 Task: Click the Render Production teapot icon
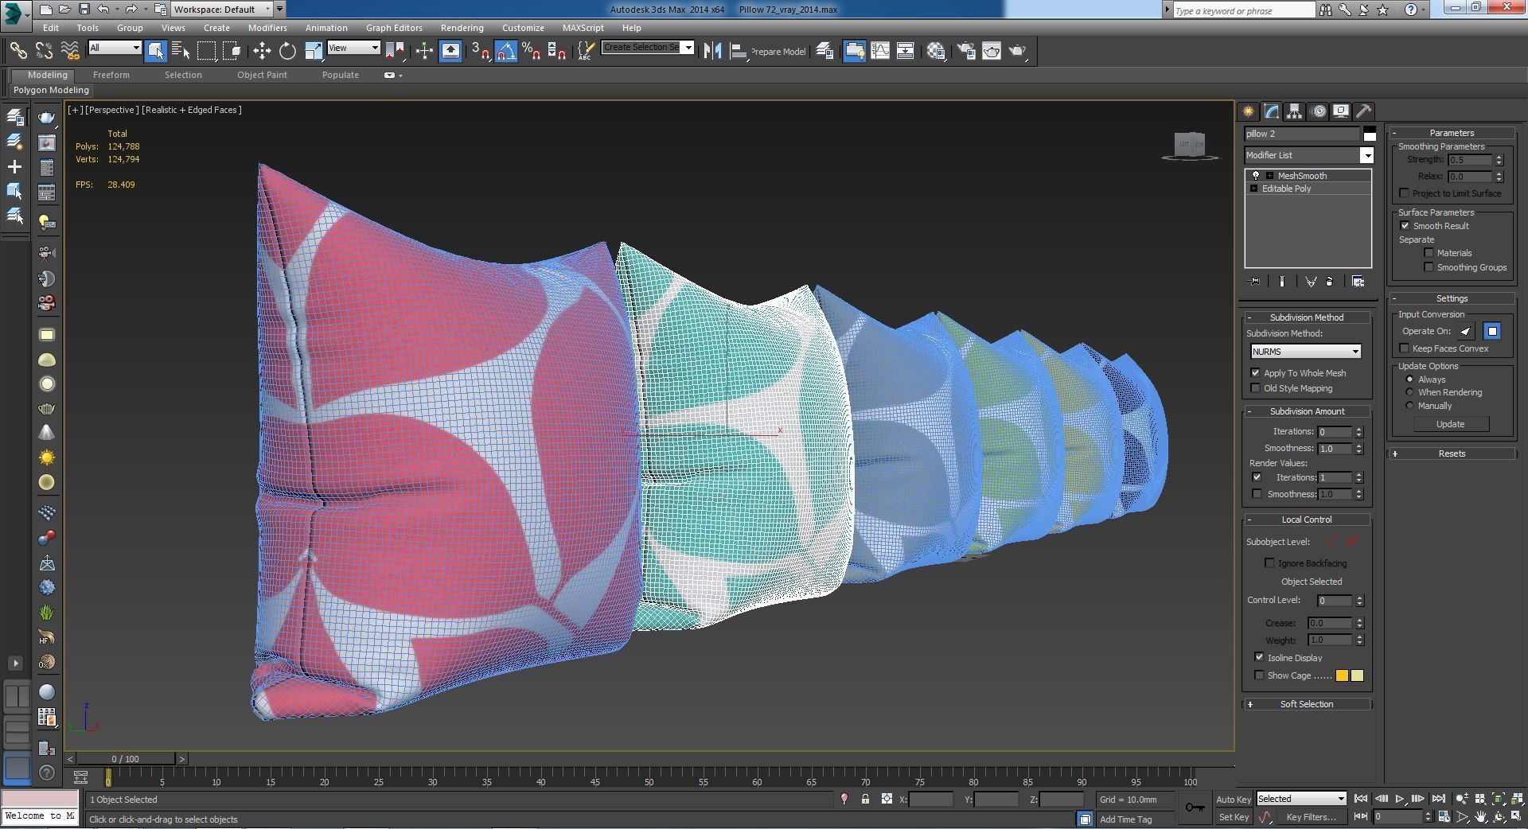pyautogui.click(x=1018, y=51)
